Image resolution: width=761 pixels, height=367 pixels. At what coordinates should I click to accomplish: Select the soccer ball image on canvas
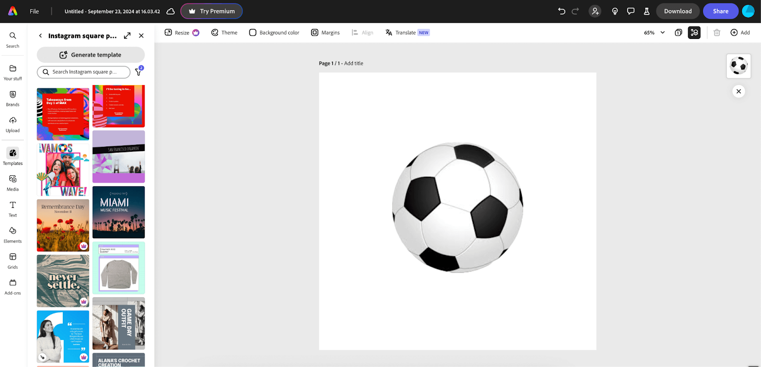[x=458, y=208]
